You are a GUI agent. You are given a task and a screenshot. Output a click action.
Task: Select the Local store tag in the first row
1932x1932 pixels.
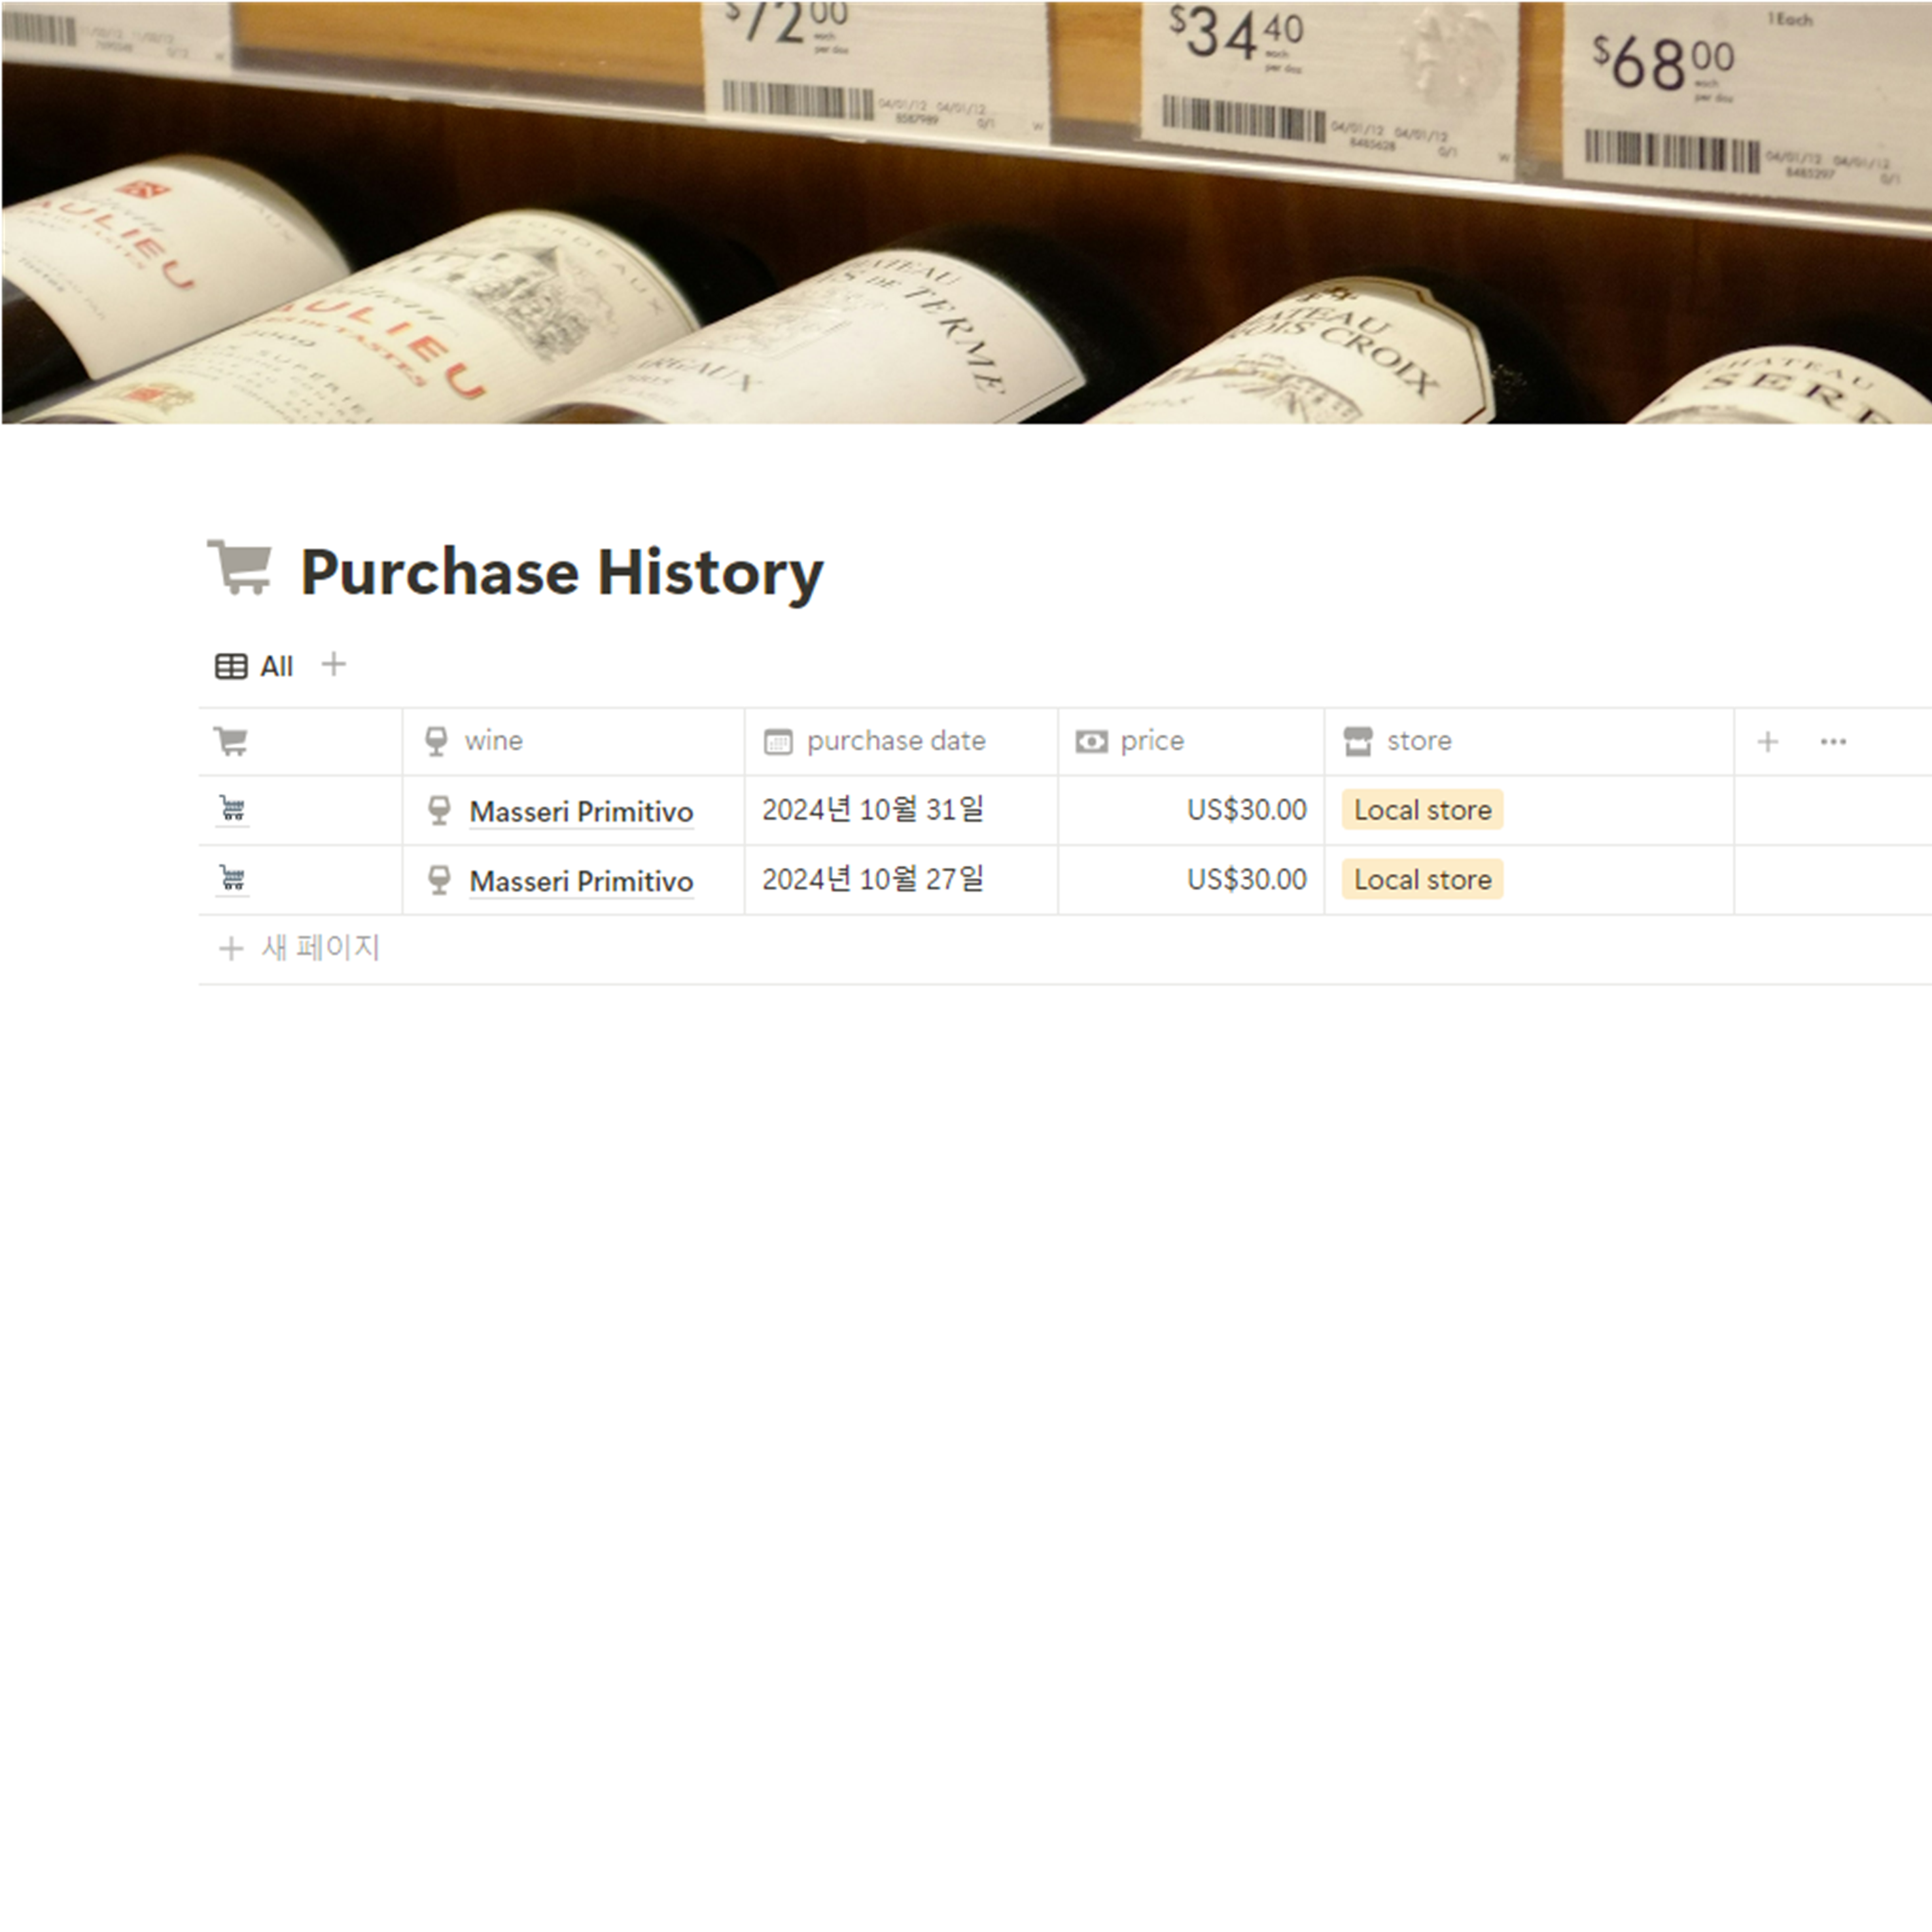(1422, 810)
